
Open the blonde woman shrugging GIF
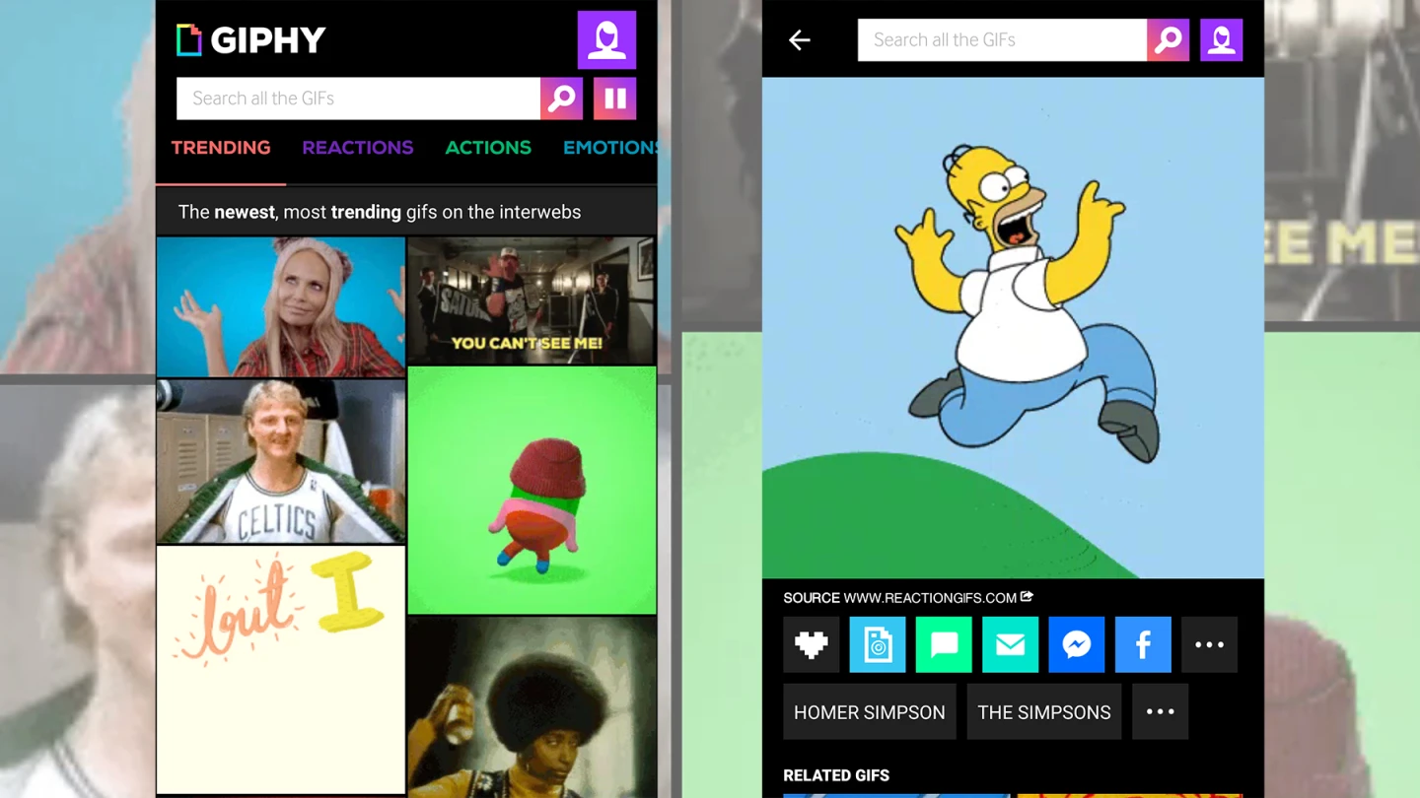(x=281, y=306)
